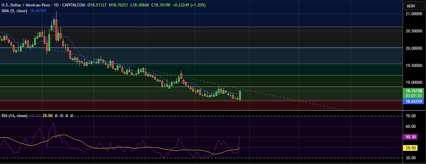This screenshot has width=426, height=164.
Task: Click the purple 50.30 RSI value label on scale
Action: (411, 137)
